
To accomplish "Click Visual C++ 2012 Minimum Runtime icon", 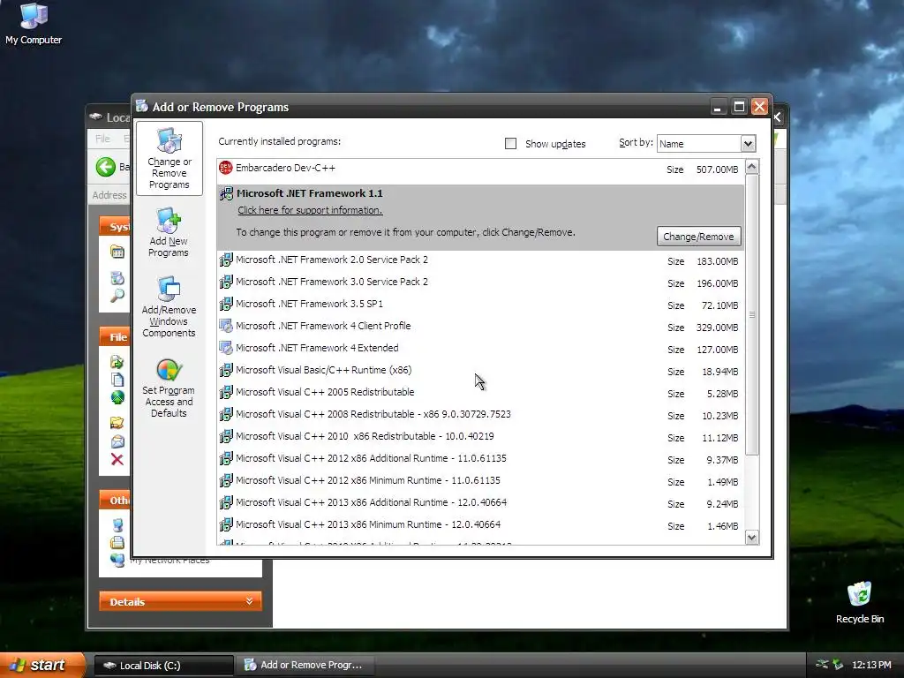I will click(226, 480).
